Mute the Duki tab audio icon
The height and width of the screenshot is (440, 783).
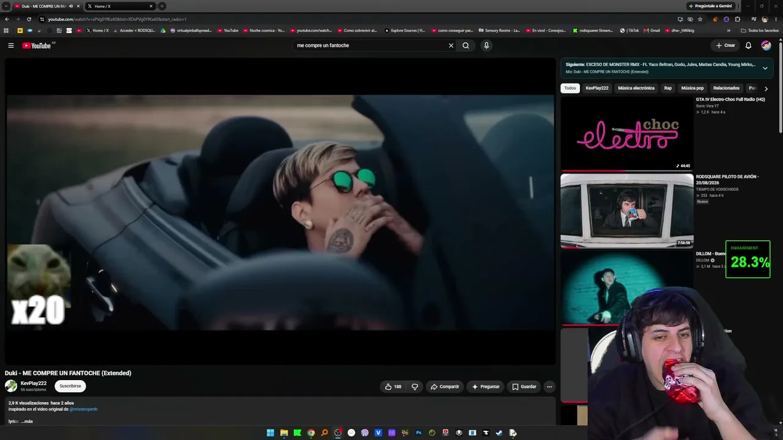pos(71,6)
